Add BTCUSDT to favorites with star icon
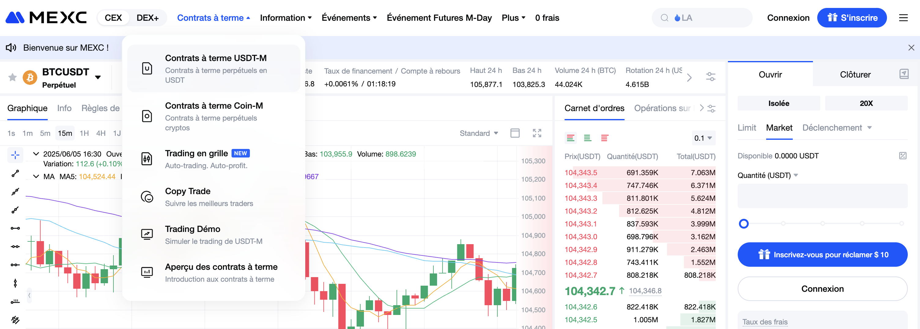This screenshot has height=329, width=920. coord(13,77)
